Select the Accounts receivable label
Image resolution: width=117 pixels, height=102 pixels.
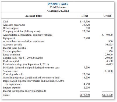[x=14, y=25]
